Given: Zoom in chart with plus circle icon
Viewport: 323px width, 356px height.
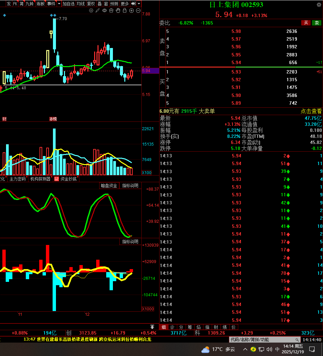Looking at the screenshot, I should pos(131,11).
